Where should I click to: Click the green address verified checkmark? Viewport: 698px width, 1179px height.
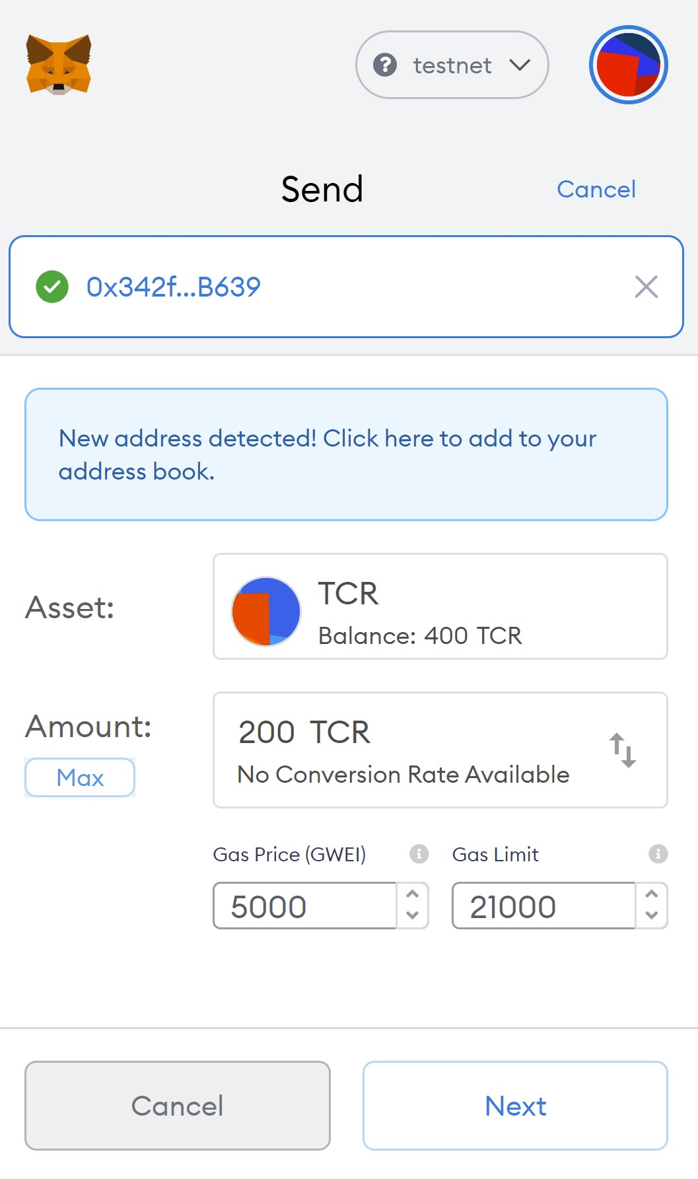(52, 287)
